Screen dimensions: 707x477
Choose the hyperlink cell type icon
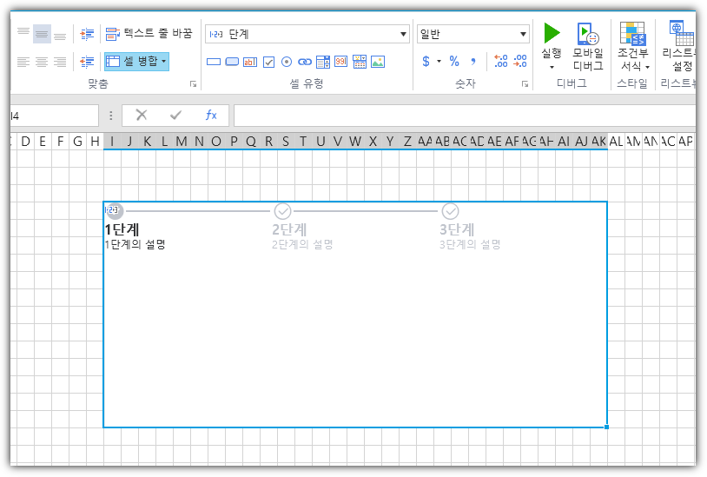tap(304, 62)
